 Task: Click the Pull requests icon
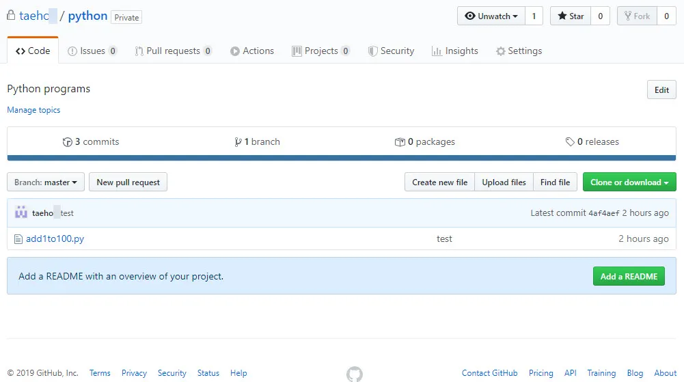pos(139,51)
